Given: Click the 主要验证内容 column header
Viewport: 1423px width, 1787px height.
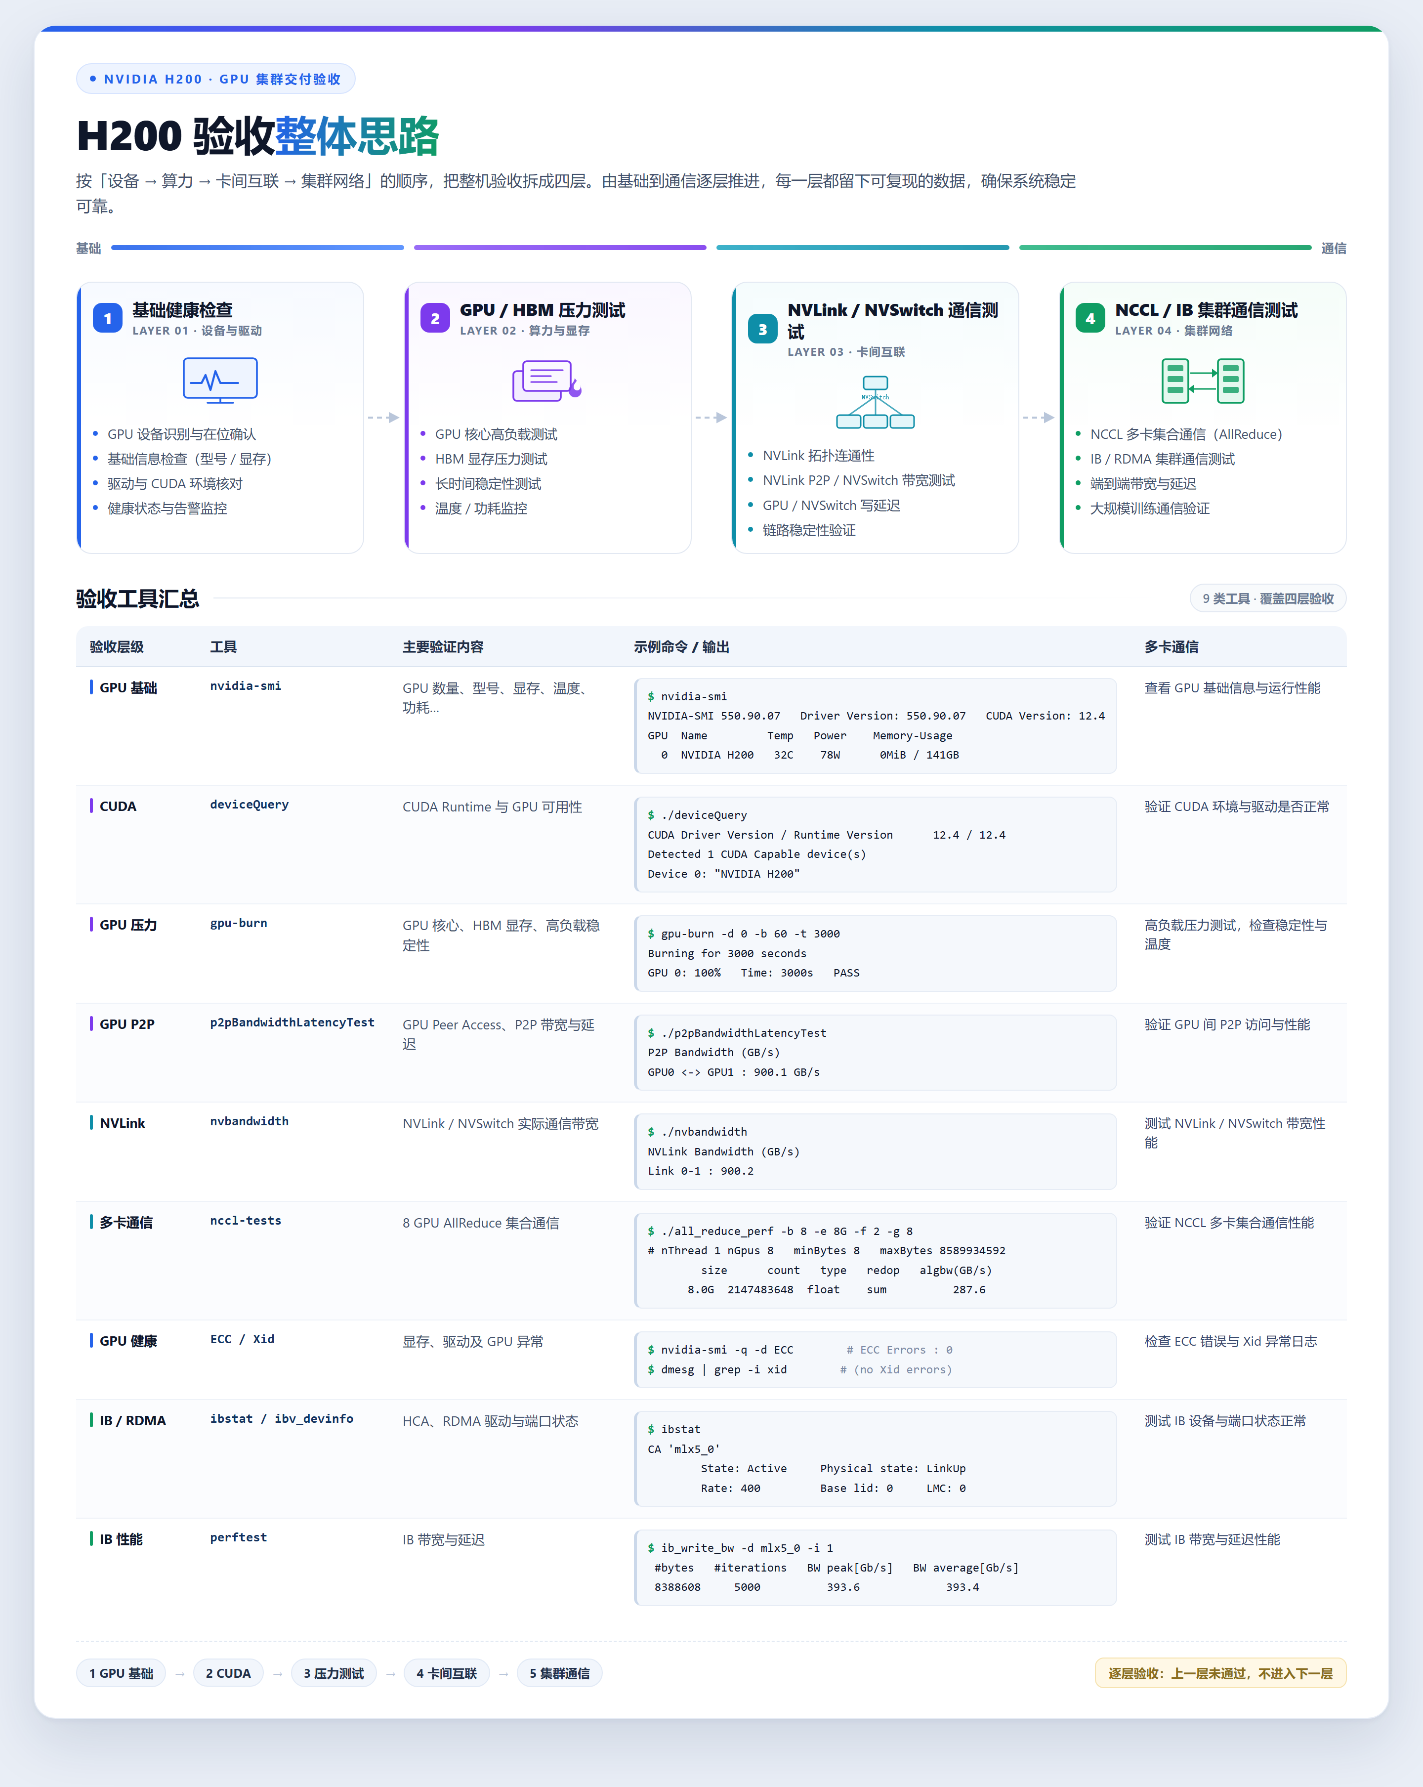Looking at the screenshot, I should (443, 646).
